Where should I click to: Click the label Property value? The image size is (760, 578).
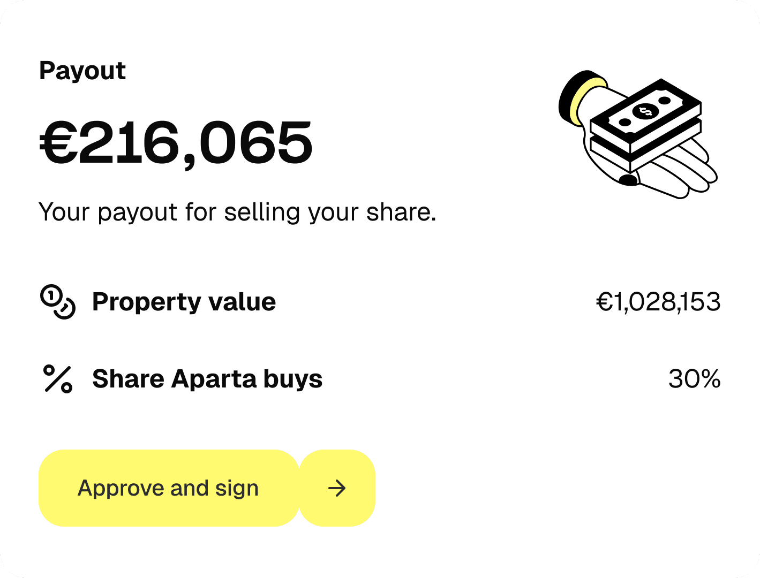[x=184, y=302]
